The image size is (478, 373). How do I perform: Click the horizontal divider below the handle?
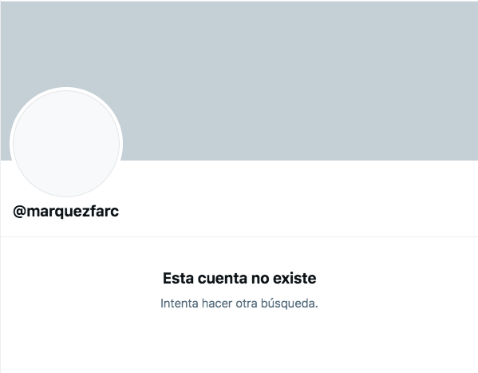pos(239,236)
